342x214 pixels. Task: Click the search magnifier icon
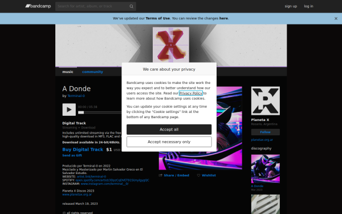pos(131,6)
